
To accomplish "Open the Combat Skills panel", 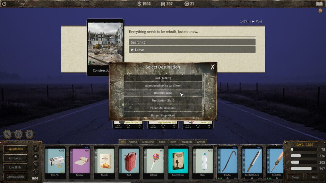I will tap(15, 176).
